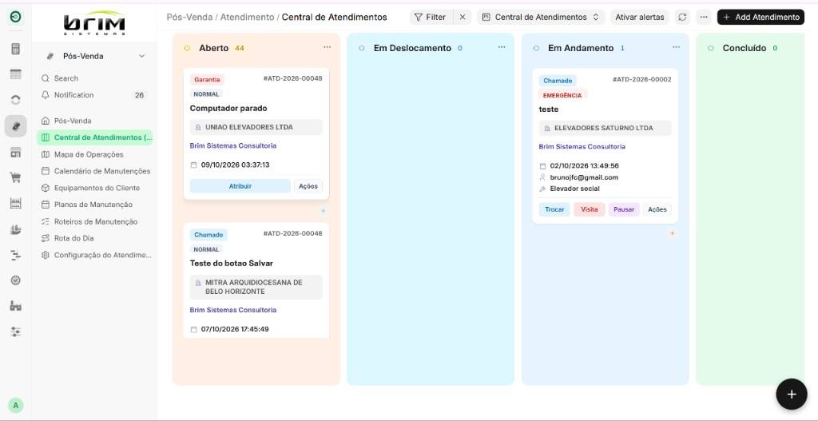Click the card ID #ATD-2026-00048
Image resolution: width=818 pixels, height=421 pixels.
click(x=292, y=234)
